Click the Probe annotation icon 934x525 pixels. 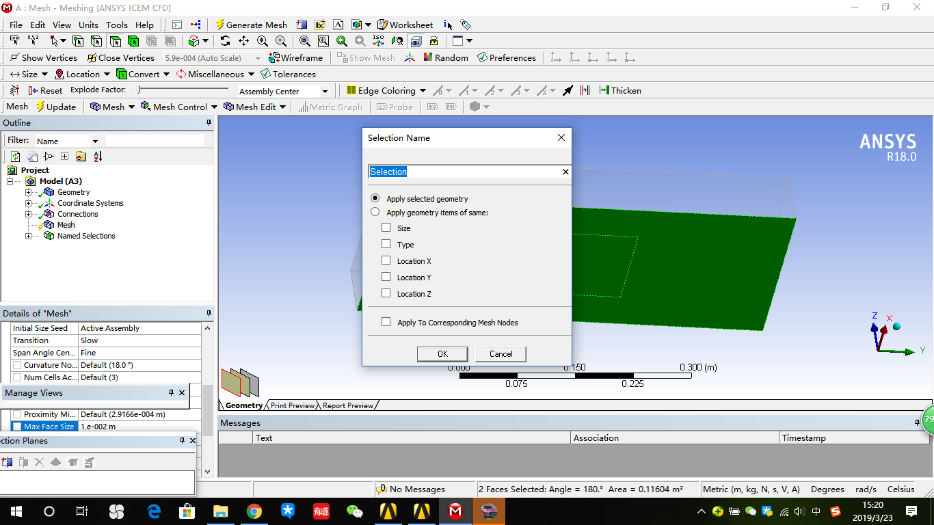(394, 106)
